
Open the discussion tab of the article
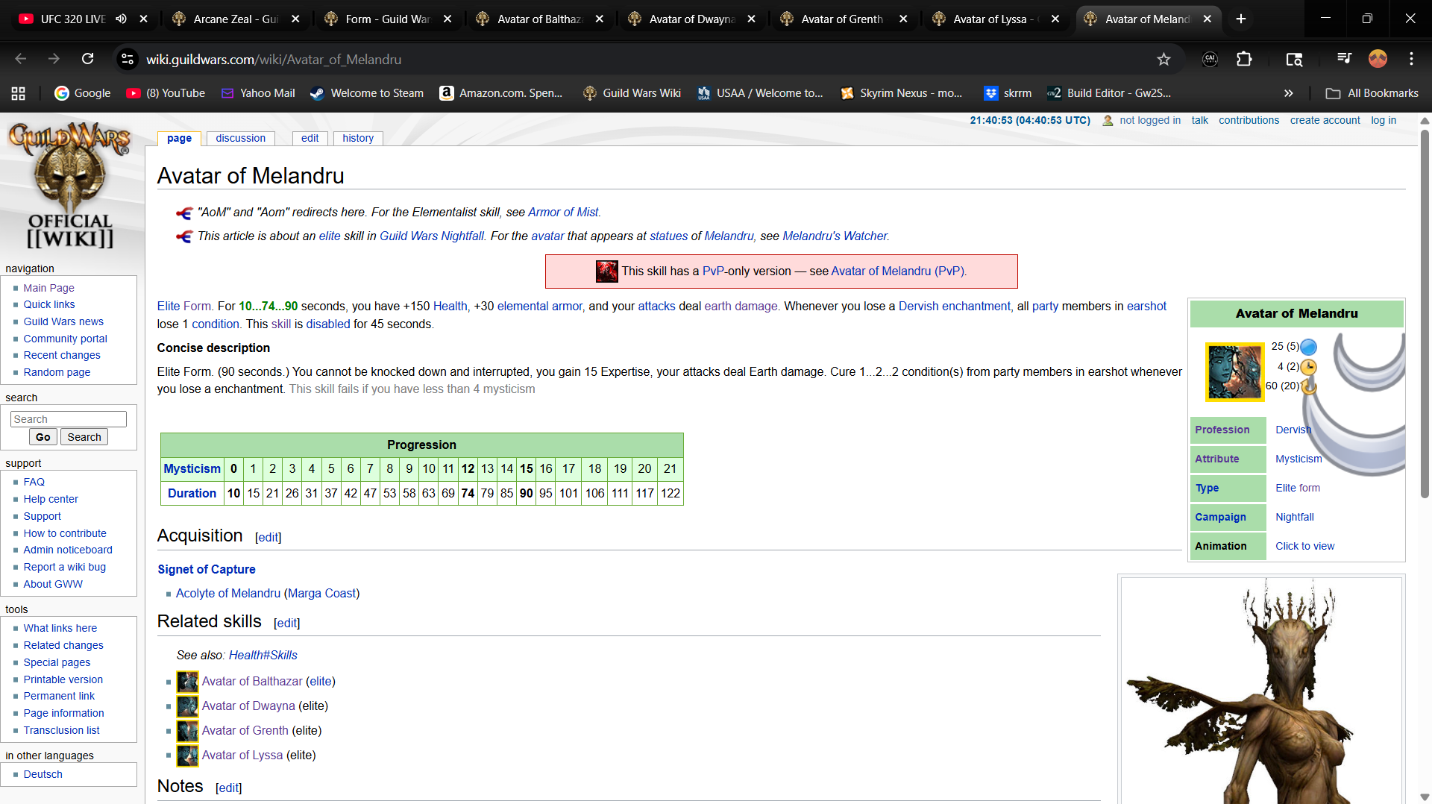coord(240,138)
